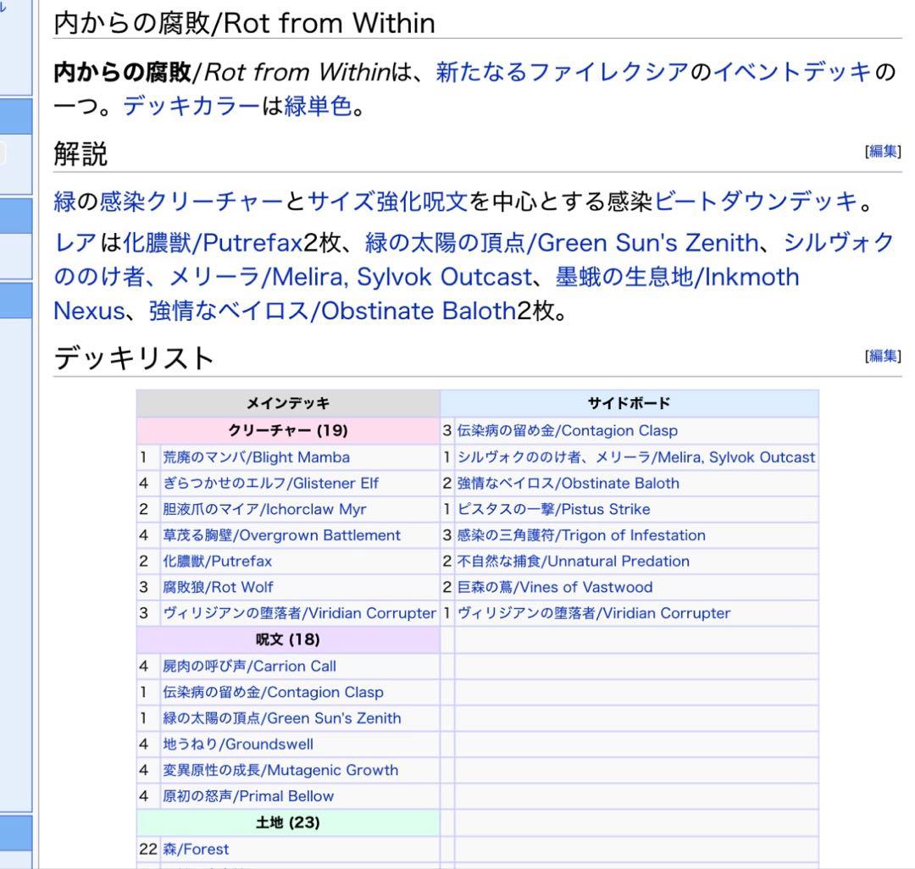The width and height of the screenshot is (915, 869).
Task: Click the Melira, Sylvok Outcast link in text
Action: pos(292,277)
